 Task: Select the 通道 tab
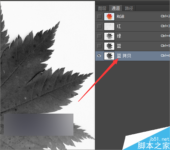(x=116, y=8)
